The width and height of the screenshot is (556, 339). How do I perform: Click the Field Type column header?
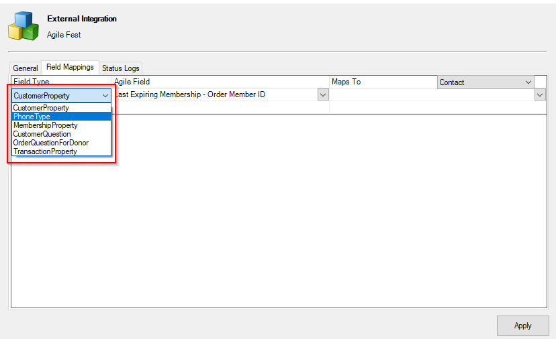pyautogui.click(x=31, y=82)
